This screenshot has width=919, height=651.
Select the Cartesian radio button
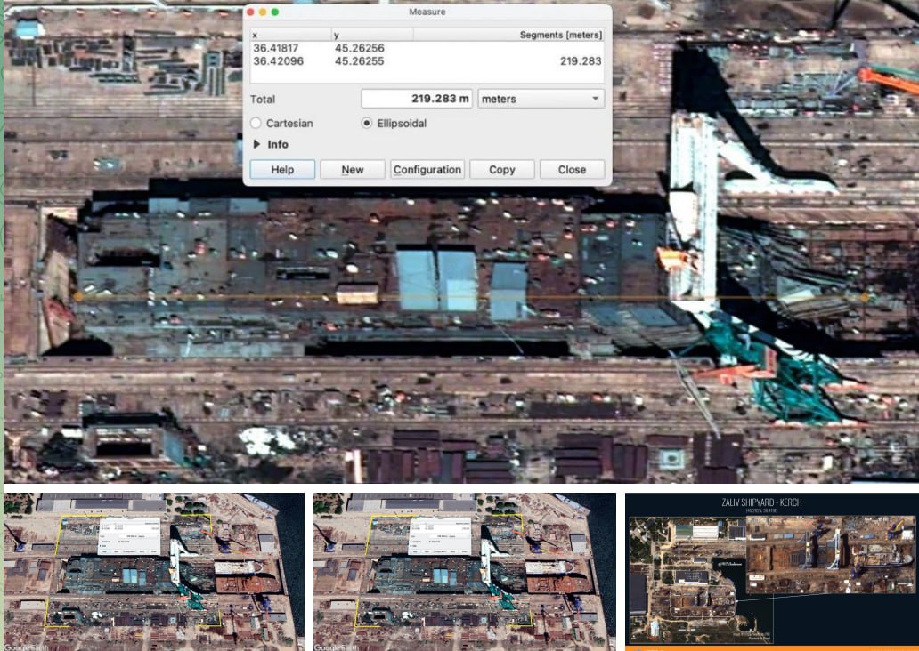256,124
